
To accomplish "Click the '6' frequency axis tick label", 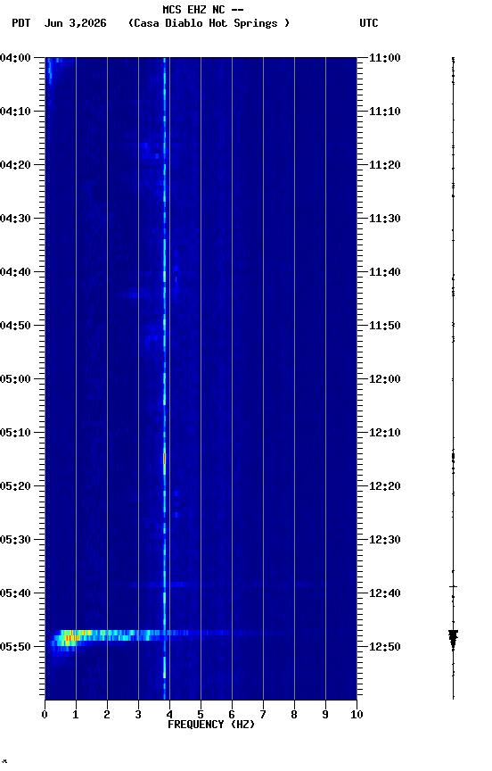I will click(x=232, y=715).
